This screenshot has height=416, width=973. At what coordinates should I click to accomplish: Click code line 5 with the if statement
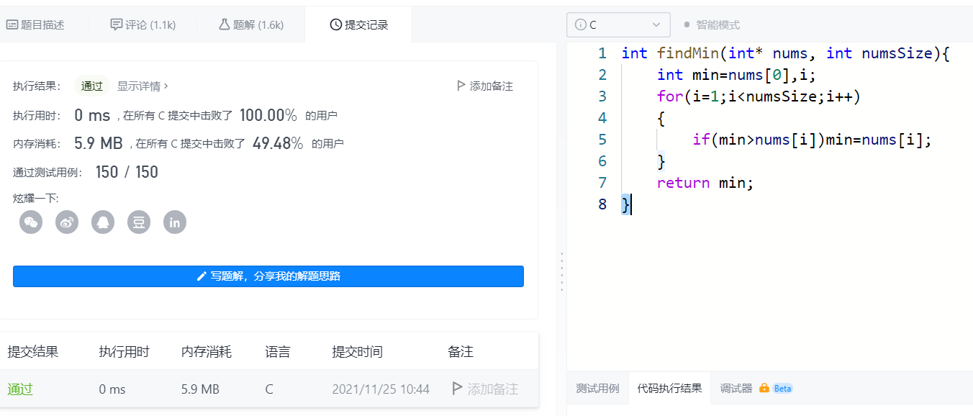click(x=812, y=140)
